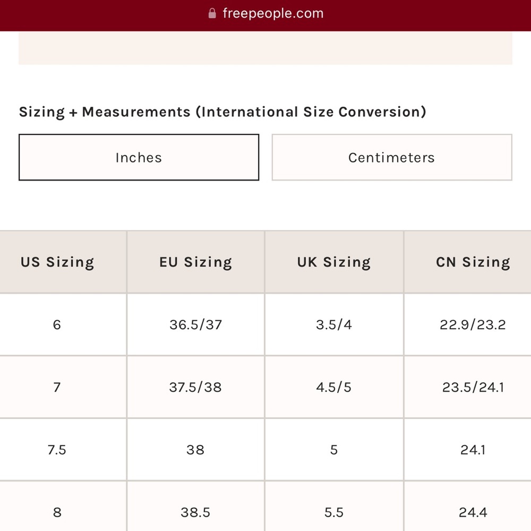The width and height of the screenshot is (531, 531).
Task: Click the EU size 37.5/38 cell
Action: tap(195, 387)
